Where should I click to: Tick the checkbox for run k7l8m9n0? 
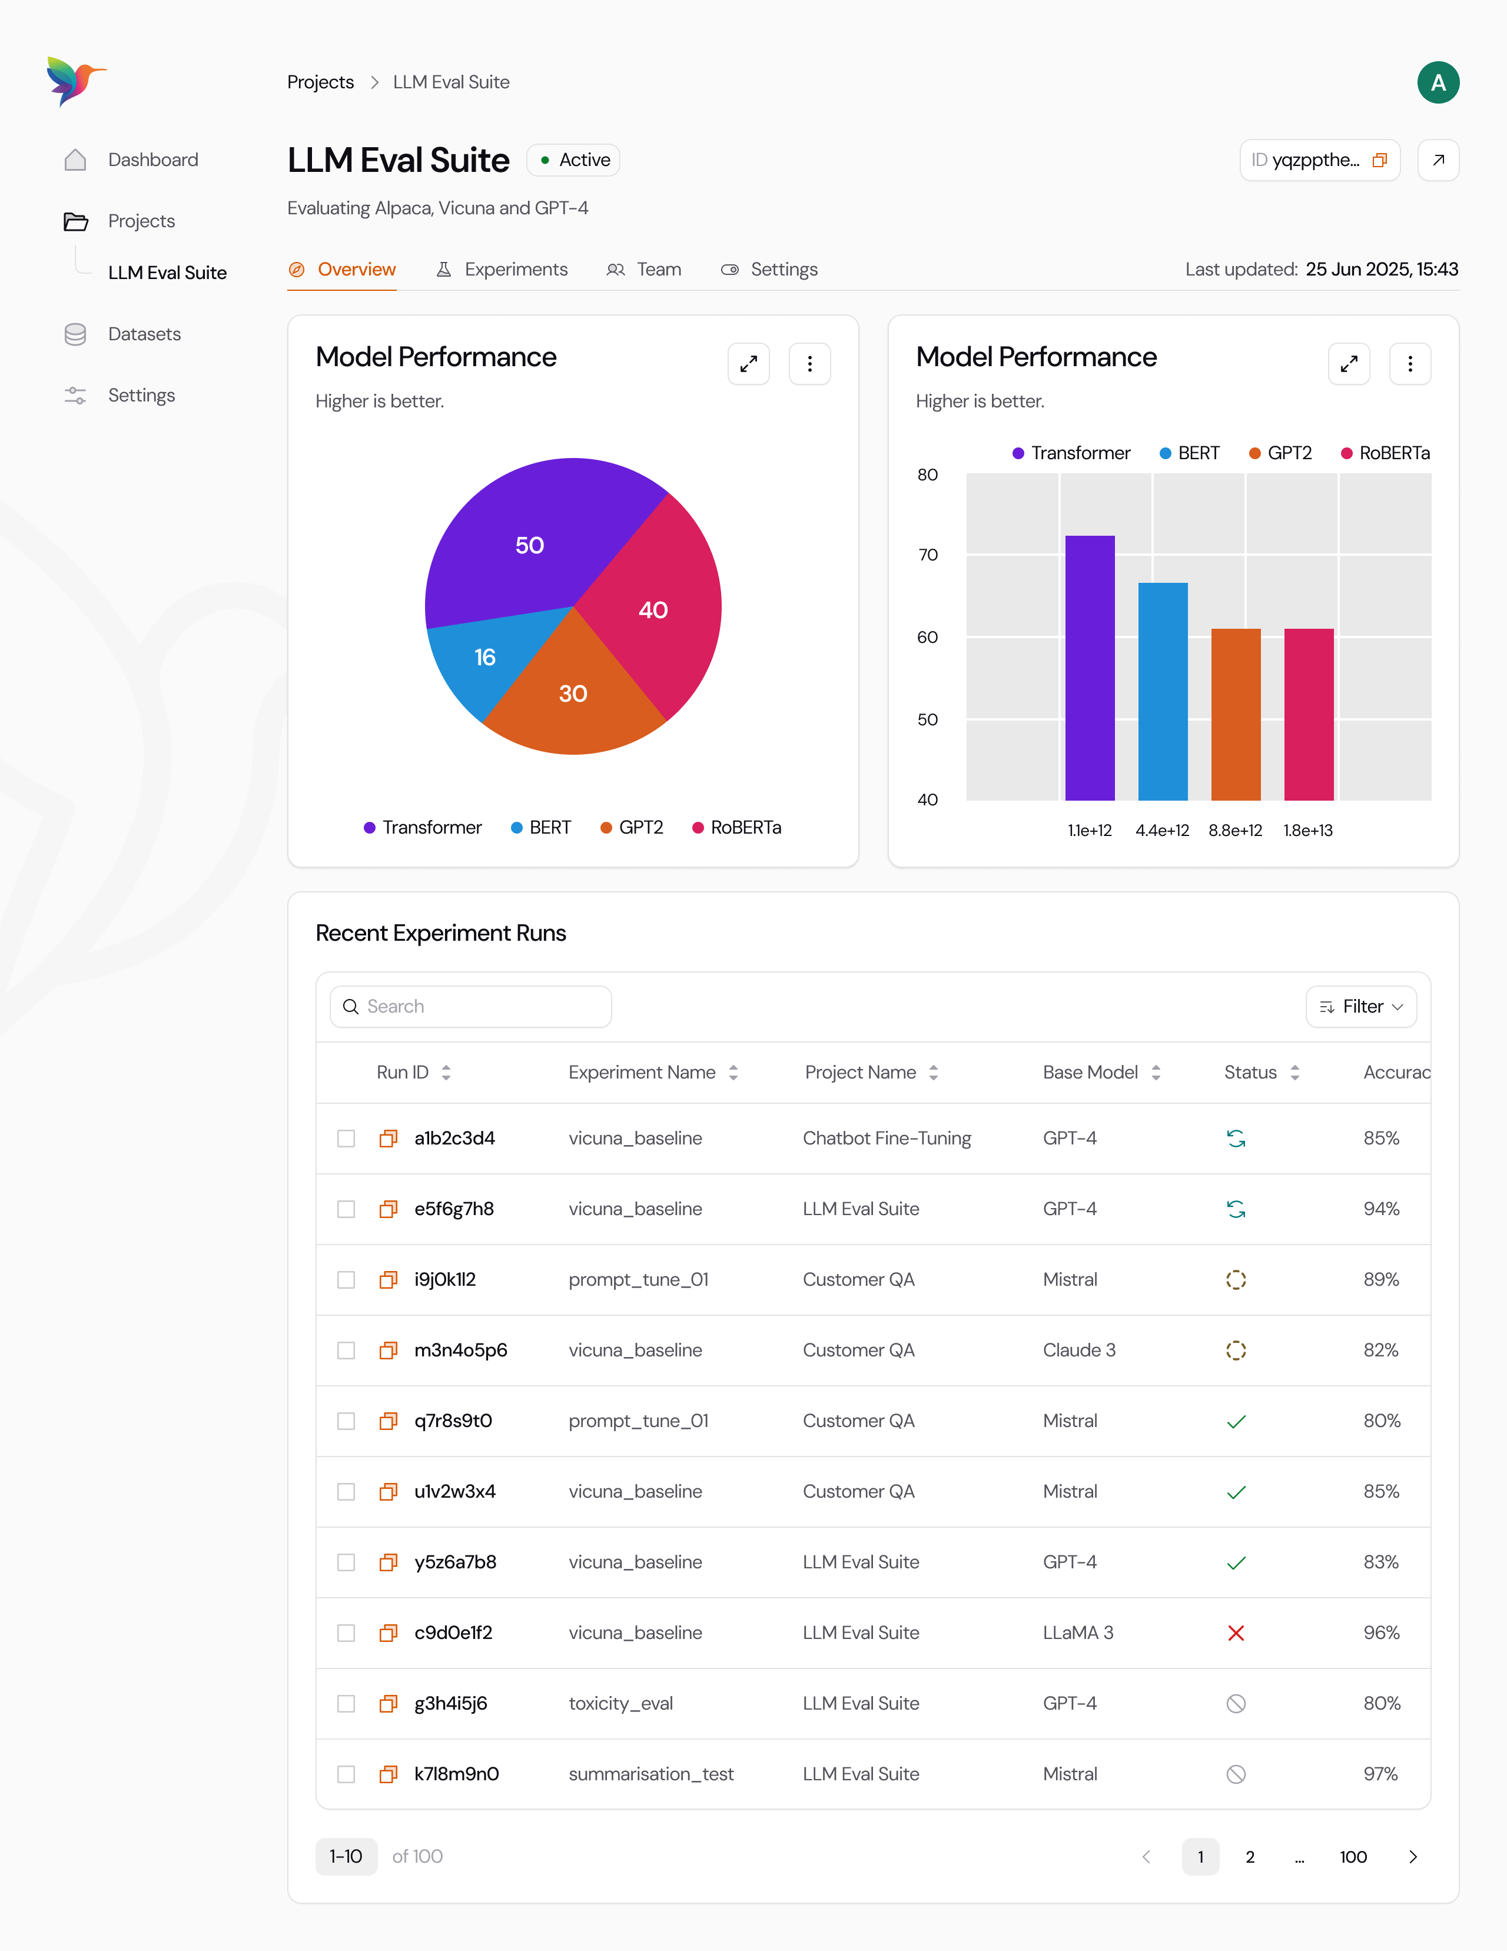point(346,1774)
